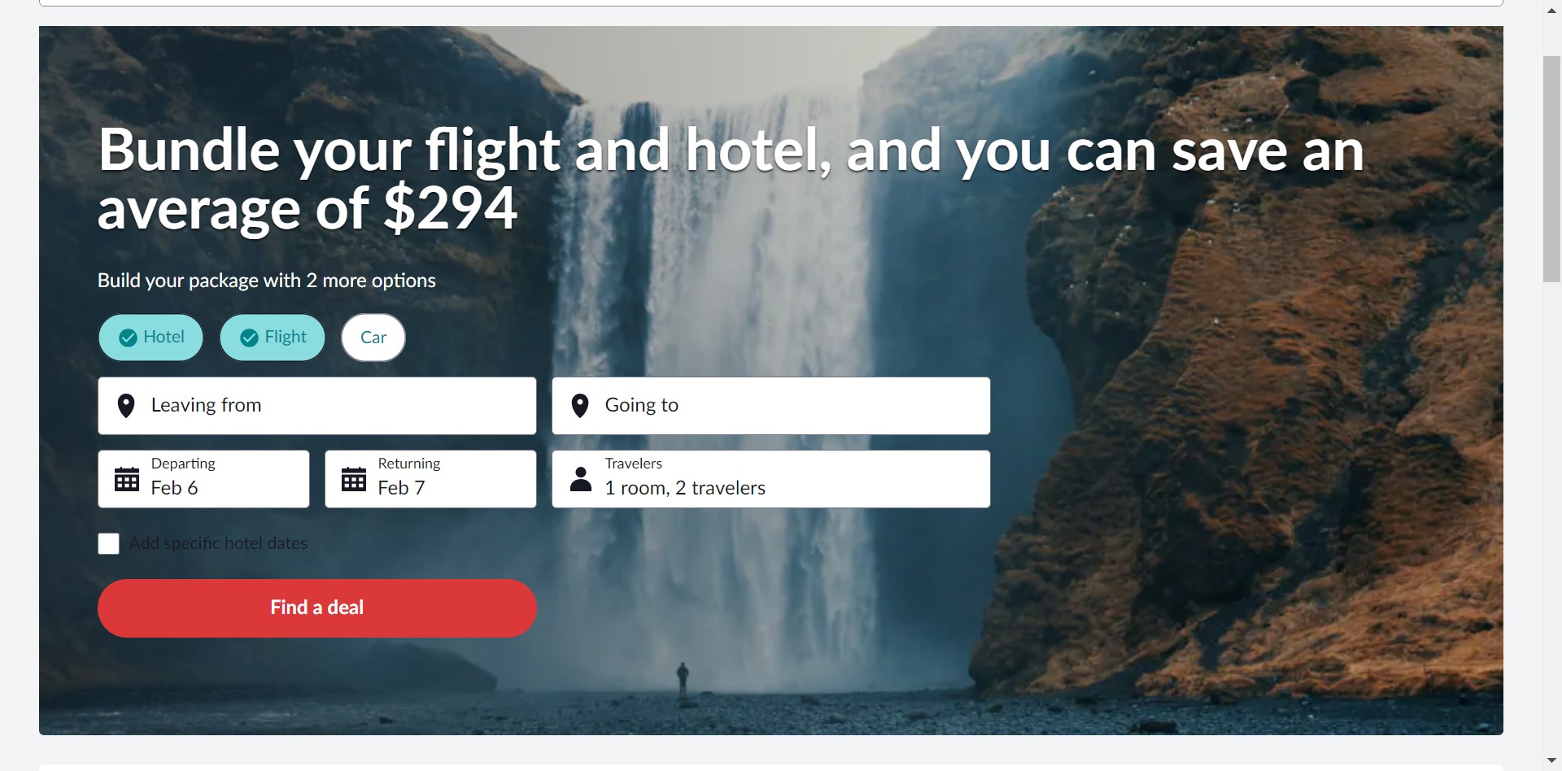This screenshot has width=1562, height=771.
Task: Click the scrollbar up arrow
Action: point(1551,11)
